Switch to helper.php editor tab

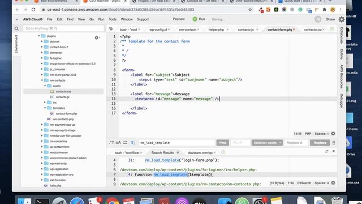[x=216, y=29]
